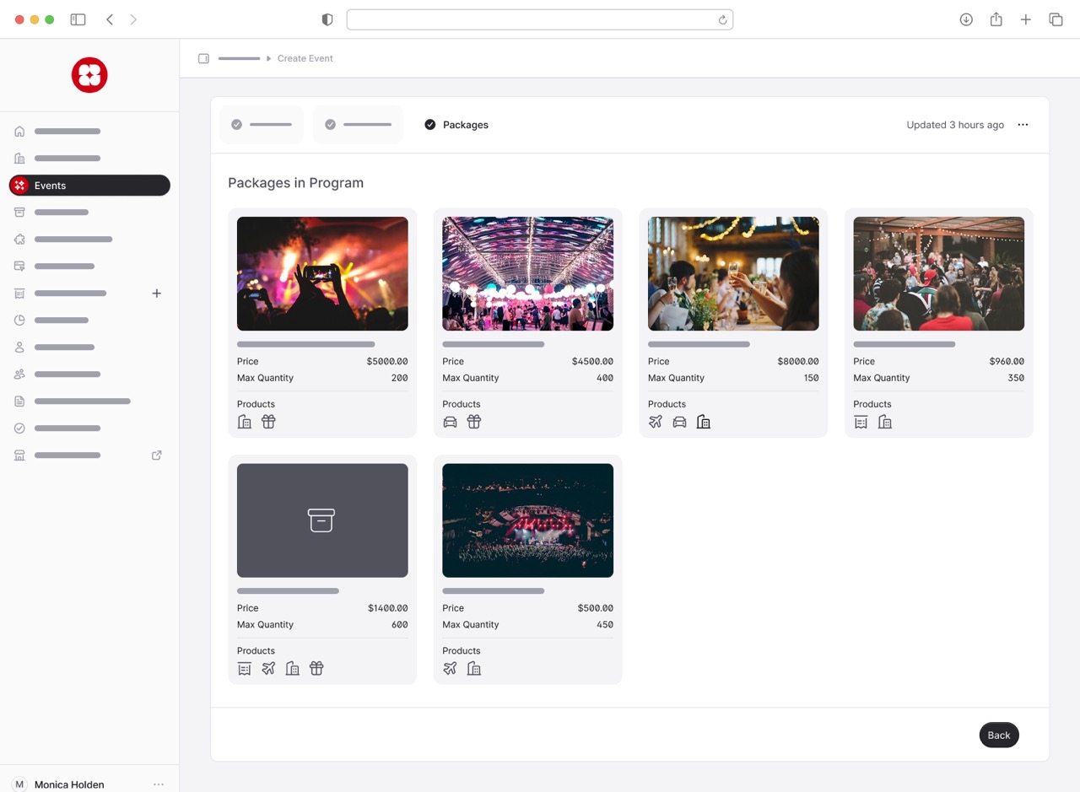
Task: Toggle the sidebar collapse icon beside breadcrumb
Action: (203, 58)
